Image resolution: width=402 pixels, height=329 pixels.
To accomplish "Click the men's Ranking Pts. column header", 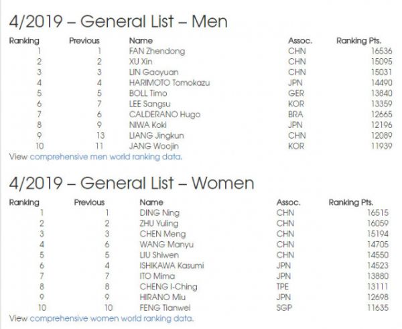I will click(358, 41).
